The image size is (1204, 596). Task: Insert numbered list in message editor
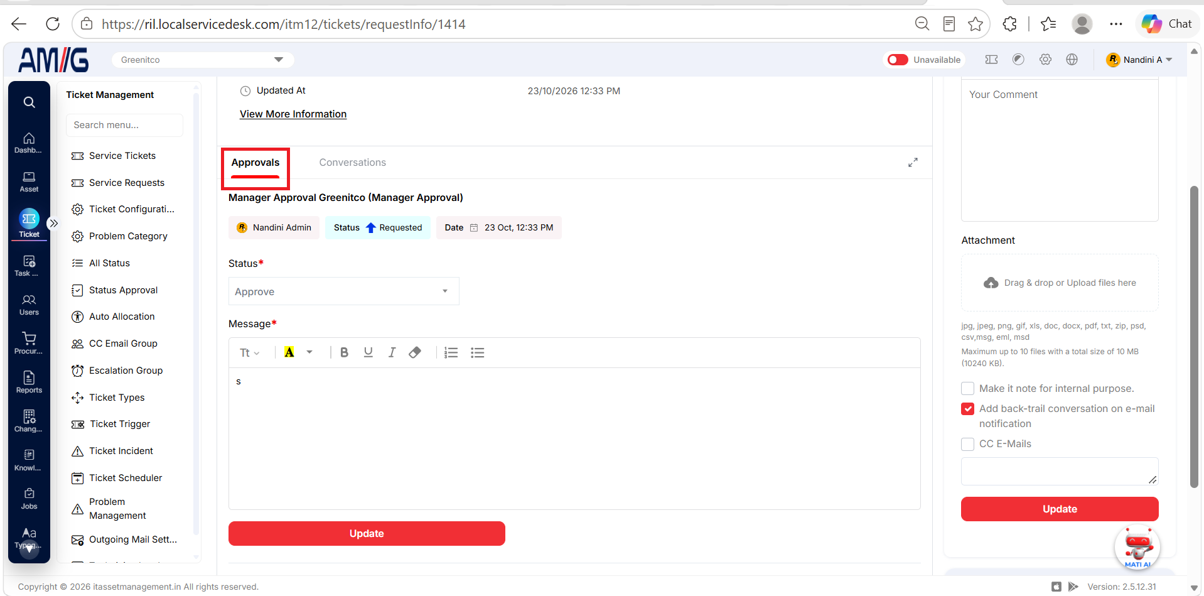tap(451, 352)
